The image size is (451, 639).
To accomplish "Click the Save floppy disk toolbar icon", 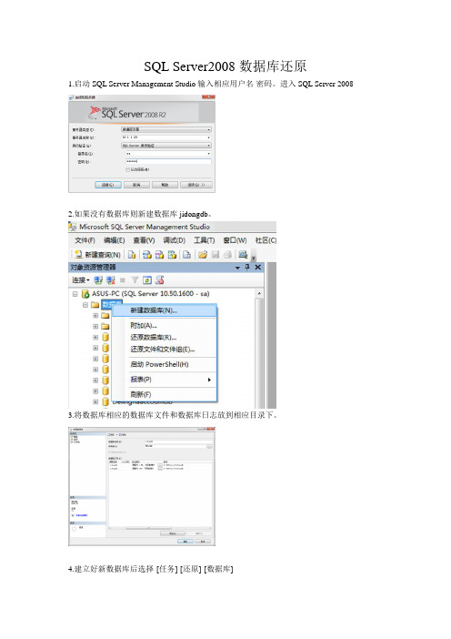I will pos(215,255).
